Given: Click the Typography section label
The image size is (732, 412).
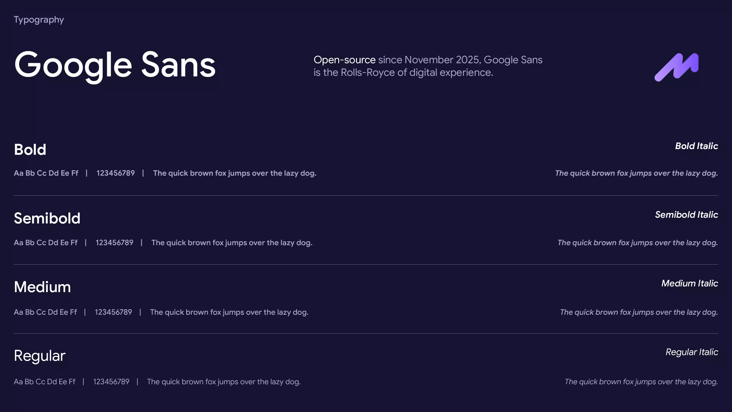Looking at the screenshot, I should tap(39, 20).
